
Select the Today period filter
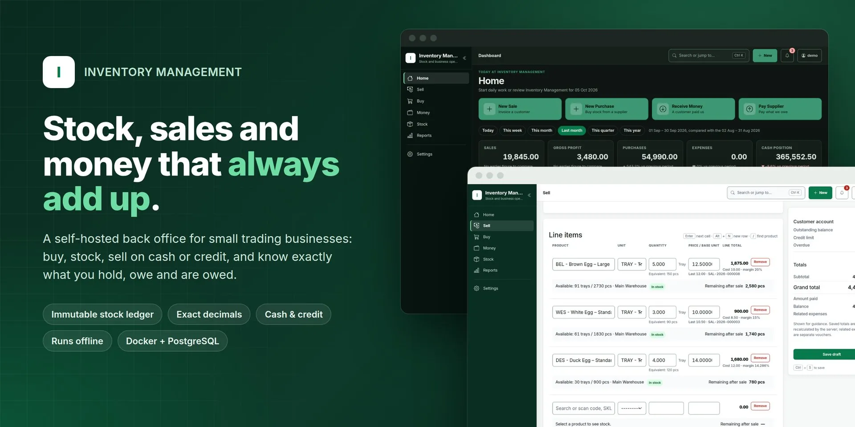click(x=488, y=130)
